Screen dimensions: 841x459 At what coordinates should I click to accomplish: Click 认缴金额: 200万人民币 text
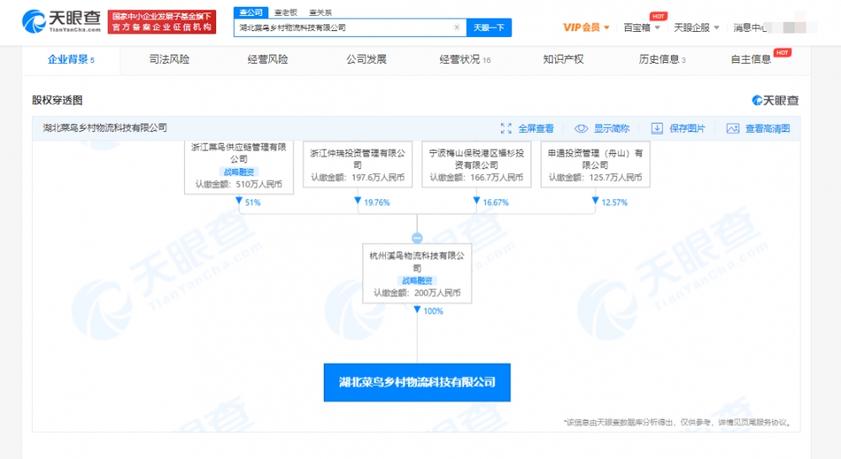417,293
